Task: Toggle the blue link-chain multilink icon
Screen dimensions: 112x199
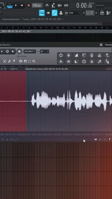Action: coord(54,13)
